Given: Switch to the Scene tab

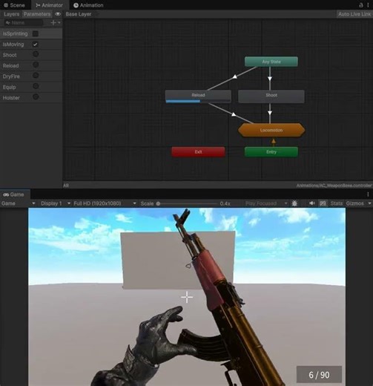Looking at the screenshot, I should [x=14, y=5].
